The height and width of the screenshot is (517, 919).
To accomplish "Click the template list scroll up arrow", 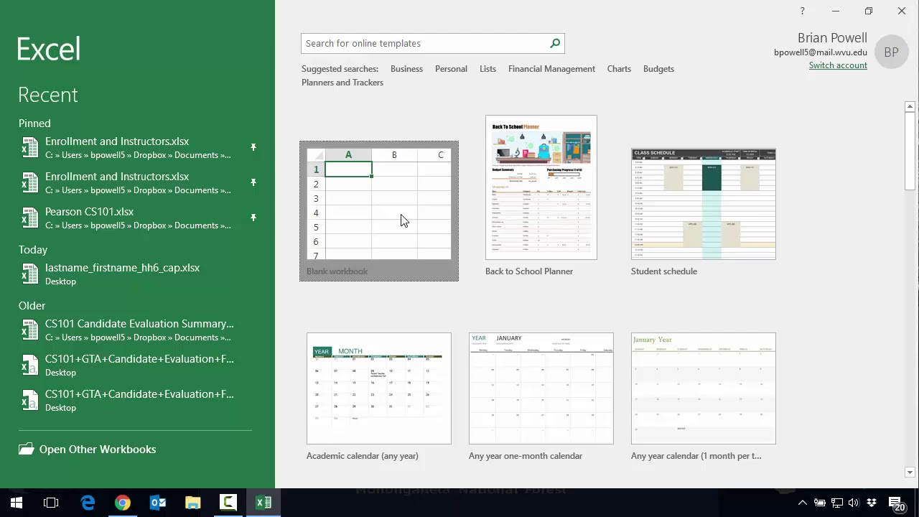I will 910,106.
